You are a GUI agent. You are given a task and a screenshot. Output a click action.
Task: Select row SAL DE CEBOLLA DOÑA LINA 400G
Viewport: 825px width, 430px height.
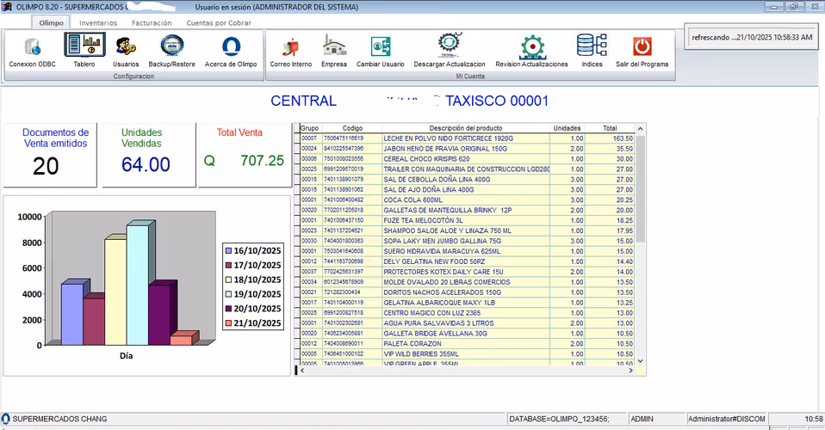[466, 179]
